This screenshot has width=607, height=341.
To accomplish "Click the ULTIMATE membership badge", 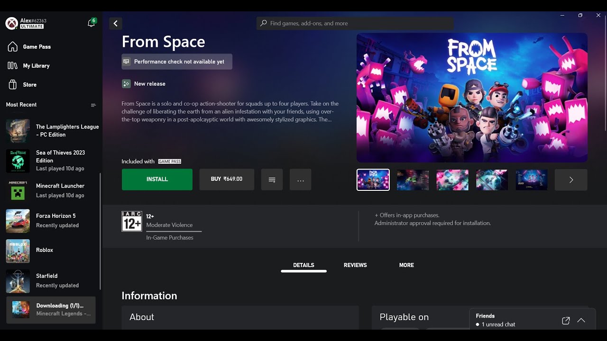I will [32, 27].
